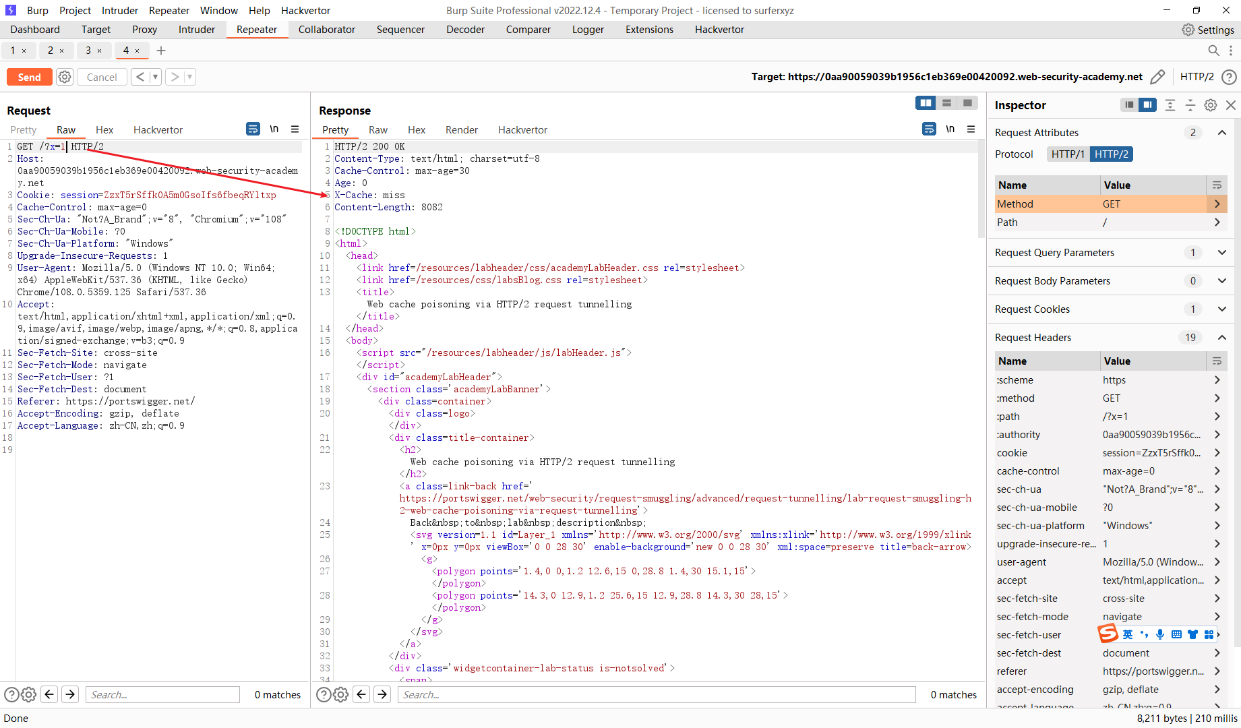The width and height of the screenshot is (1241, 728).
Task: Select Repeater tab 3
Action: point(88,51)
